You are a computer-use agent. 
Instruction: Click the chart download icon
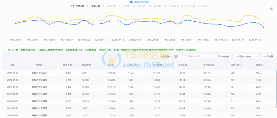pos(271,9)
